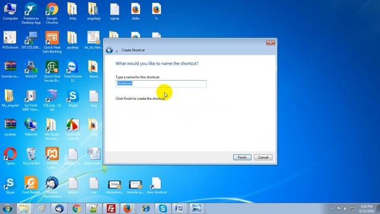This screenshot has height=214, width=380.
Task: Cancel the Create Shortcut wizard
Action: pos(263,158)
